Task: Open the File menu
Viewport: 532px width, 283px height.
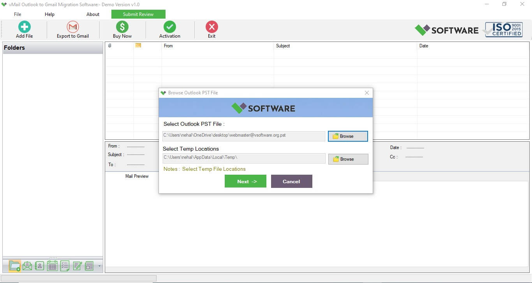Action: pyautogui.click(x=18, y=14)
